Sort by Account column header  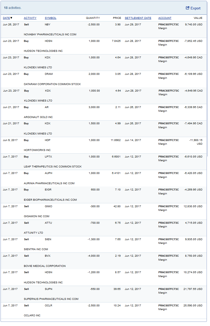[x=165, y=18]
